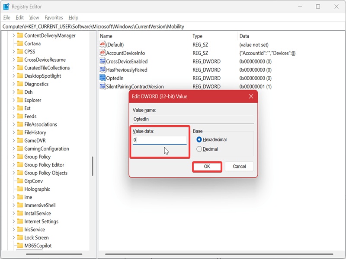Close the Edit DWORD dialog with X
The image size is (346, 259).
[x=251, y=96]
